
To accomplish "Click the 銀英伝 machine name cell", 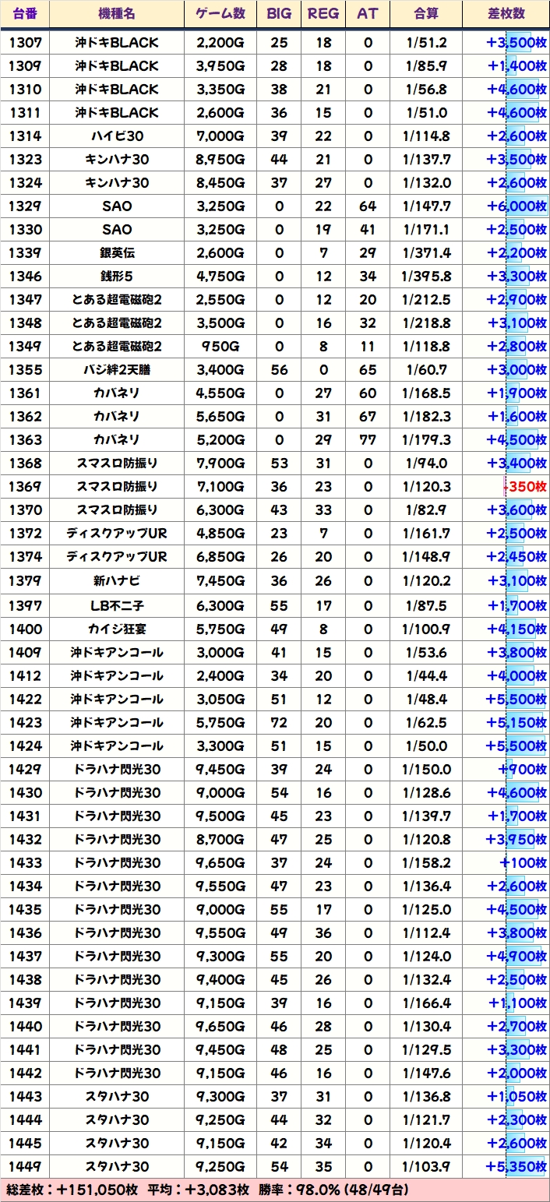I will pyautogui.click(x=117, y=253).
